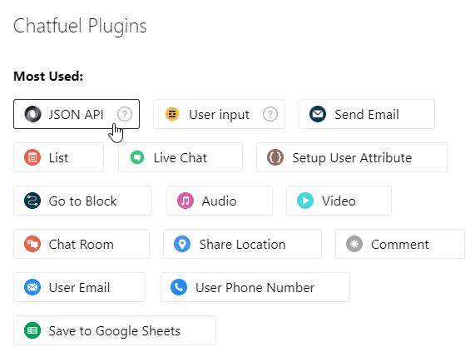The height and width of the screenshot is (357, 475).
Task: Click the Share Location pin icon
Action: click(x=182, y=244)
